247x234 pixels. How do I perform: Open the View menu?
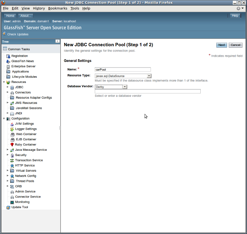(26, 8)
